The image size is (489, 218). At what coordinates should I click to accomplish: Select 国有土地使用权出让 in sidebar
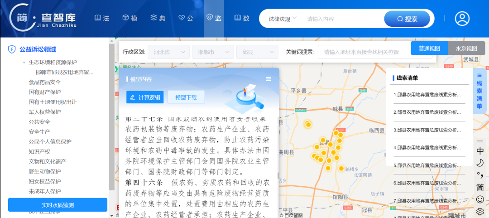(x=53, y=102)
